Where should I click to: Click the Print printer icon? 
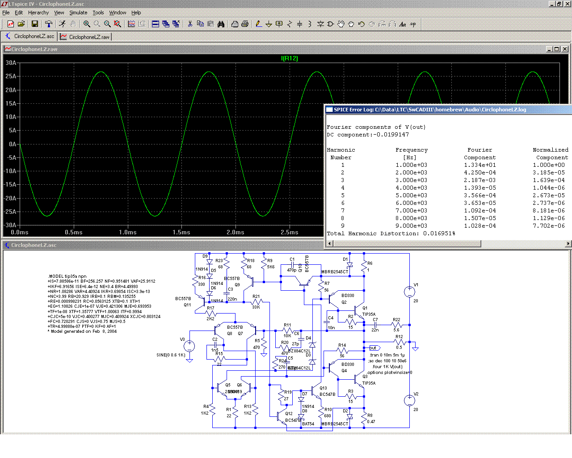(x=245, y=24)
